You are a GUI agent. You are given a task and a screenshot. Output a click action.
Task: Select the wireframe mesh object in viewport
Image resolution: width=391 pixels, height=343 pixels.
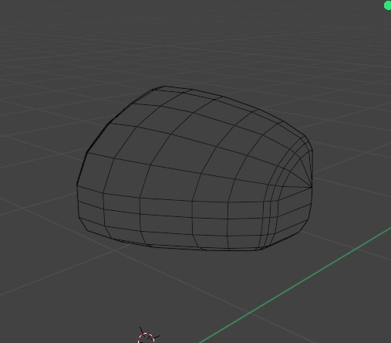[194, 168]
